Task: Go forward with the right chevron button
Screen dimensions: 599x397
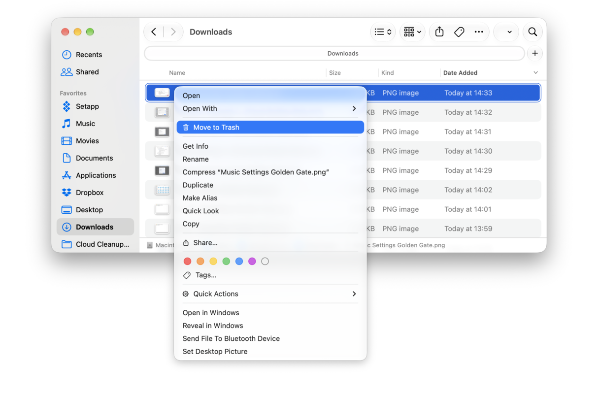Action: pyautogui.click(x=173, y=32)
